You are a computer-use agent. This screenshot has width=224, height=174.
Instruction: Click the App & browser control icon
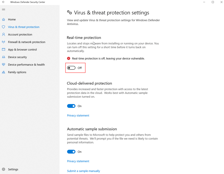pyautogui.click(x=4, y=50)
